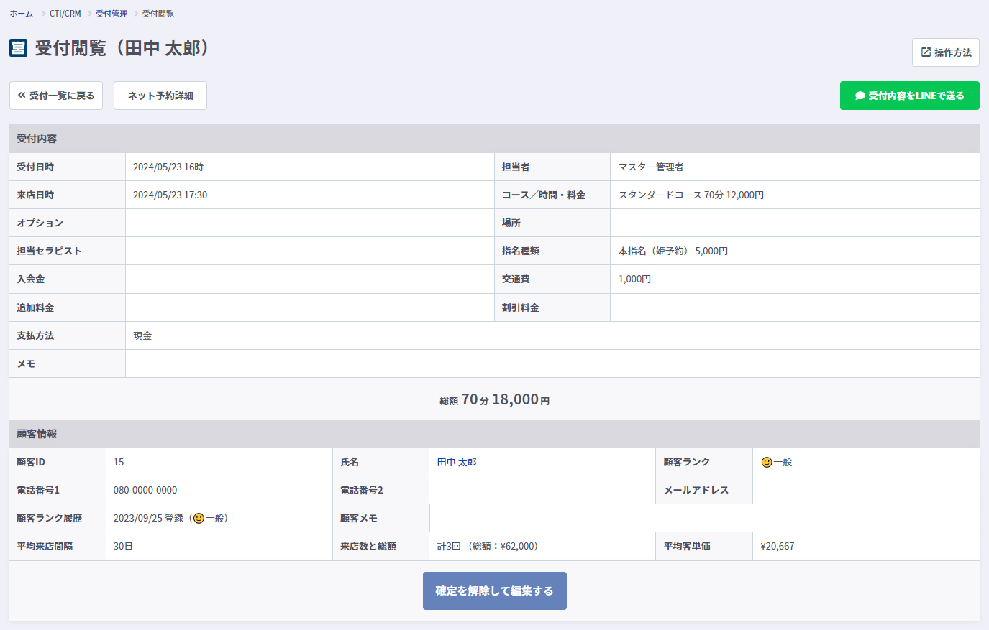989x630 pixels.
Task: Select the 受付閲覧 breadcrumb entry
Action: coord(158,14)
